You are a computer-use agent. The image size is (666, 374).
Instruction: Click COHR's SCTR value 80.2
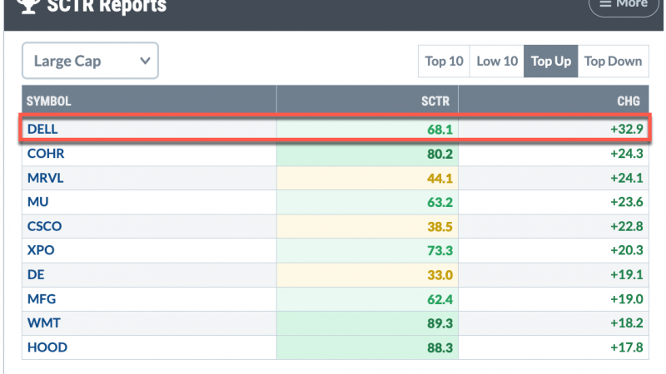pos(440,154)
